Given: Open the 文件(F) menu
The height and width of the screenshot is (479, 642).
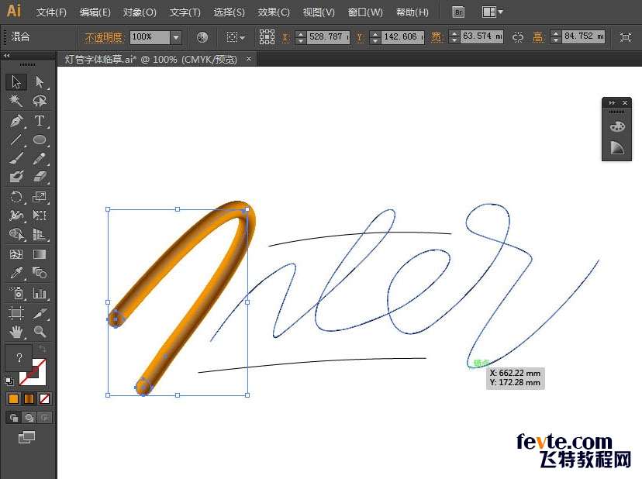Looking at the screenshot, I should pos(51,12).
